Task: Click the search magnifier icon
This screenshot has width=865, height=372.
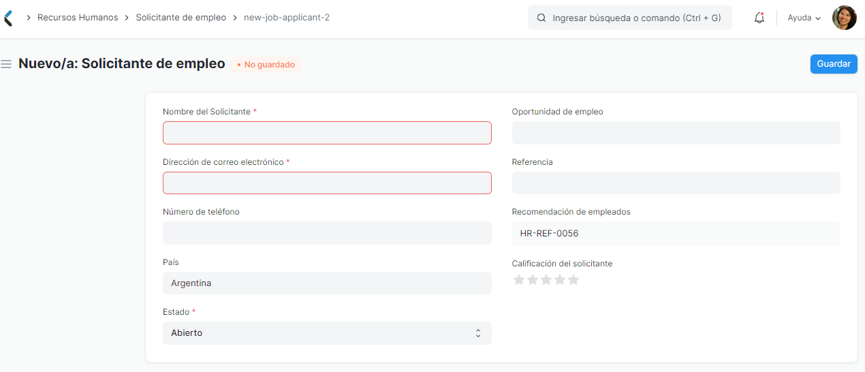Action: pos(541,18)
